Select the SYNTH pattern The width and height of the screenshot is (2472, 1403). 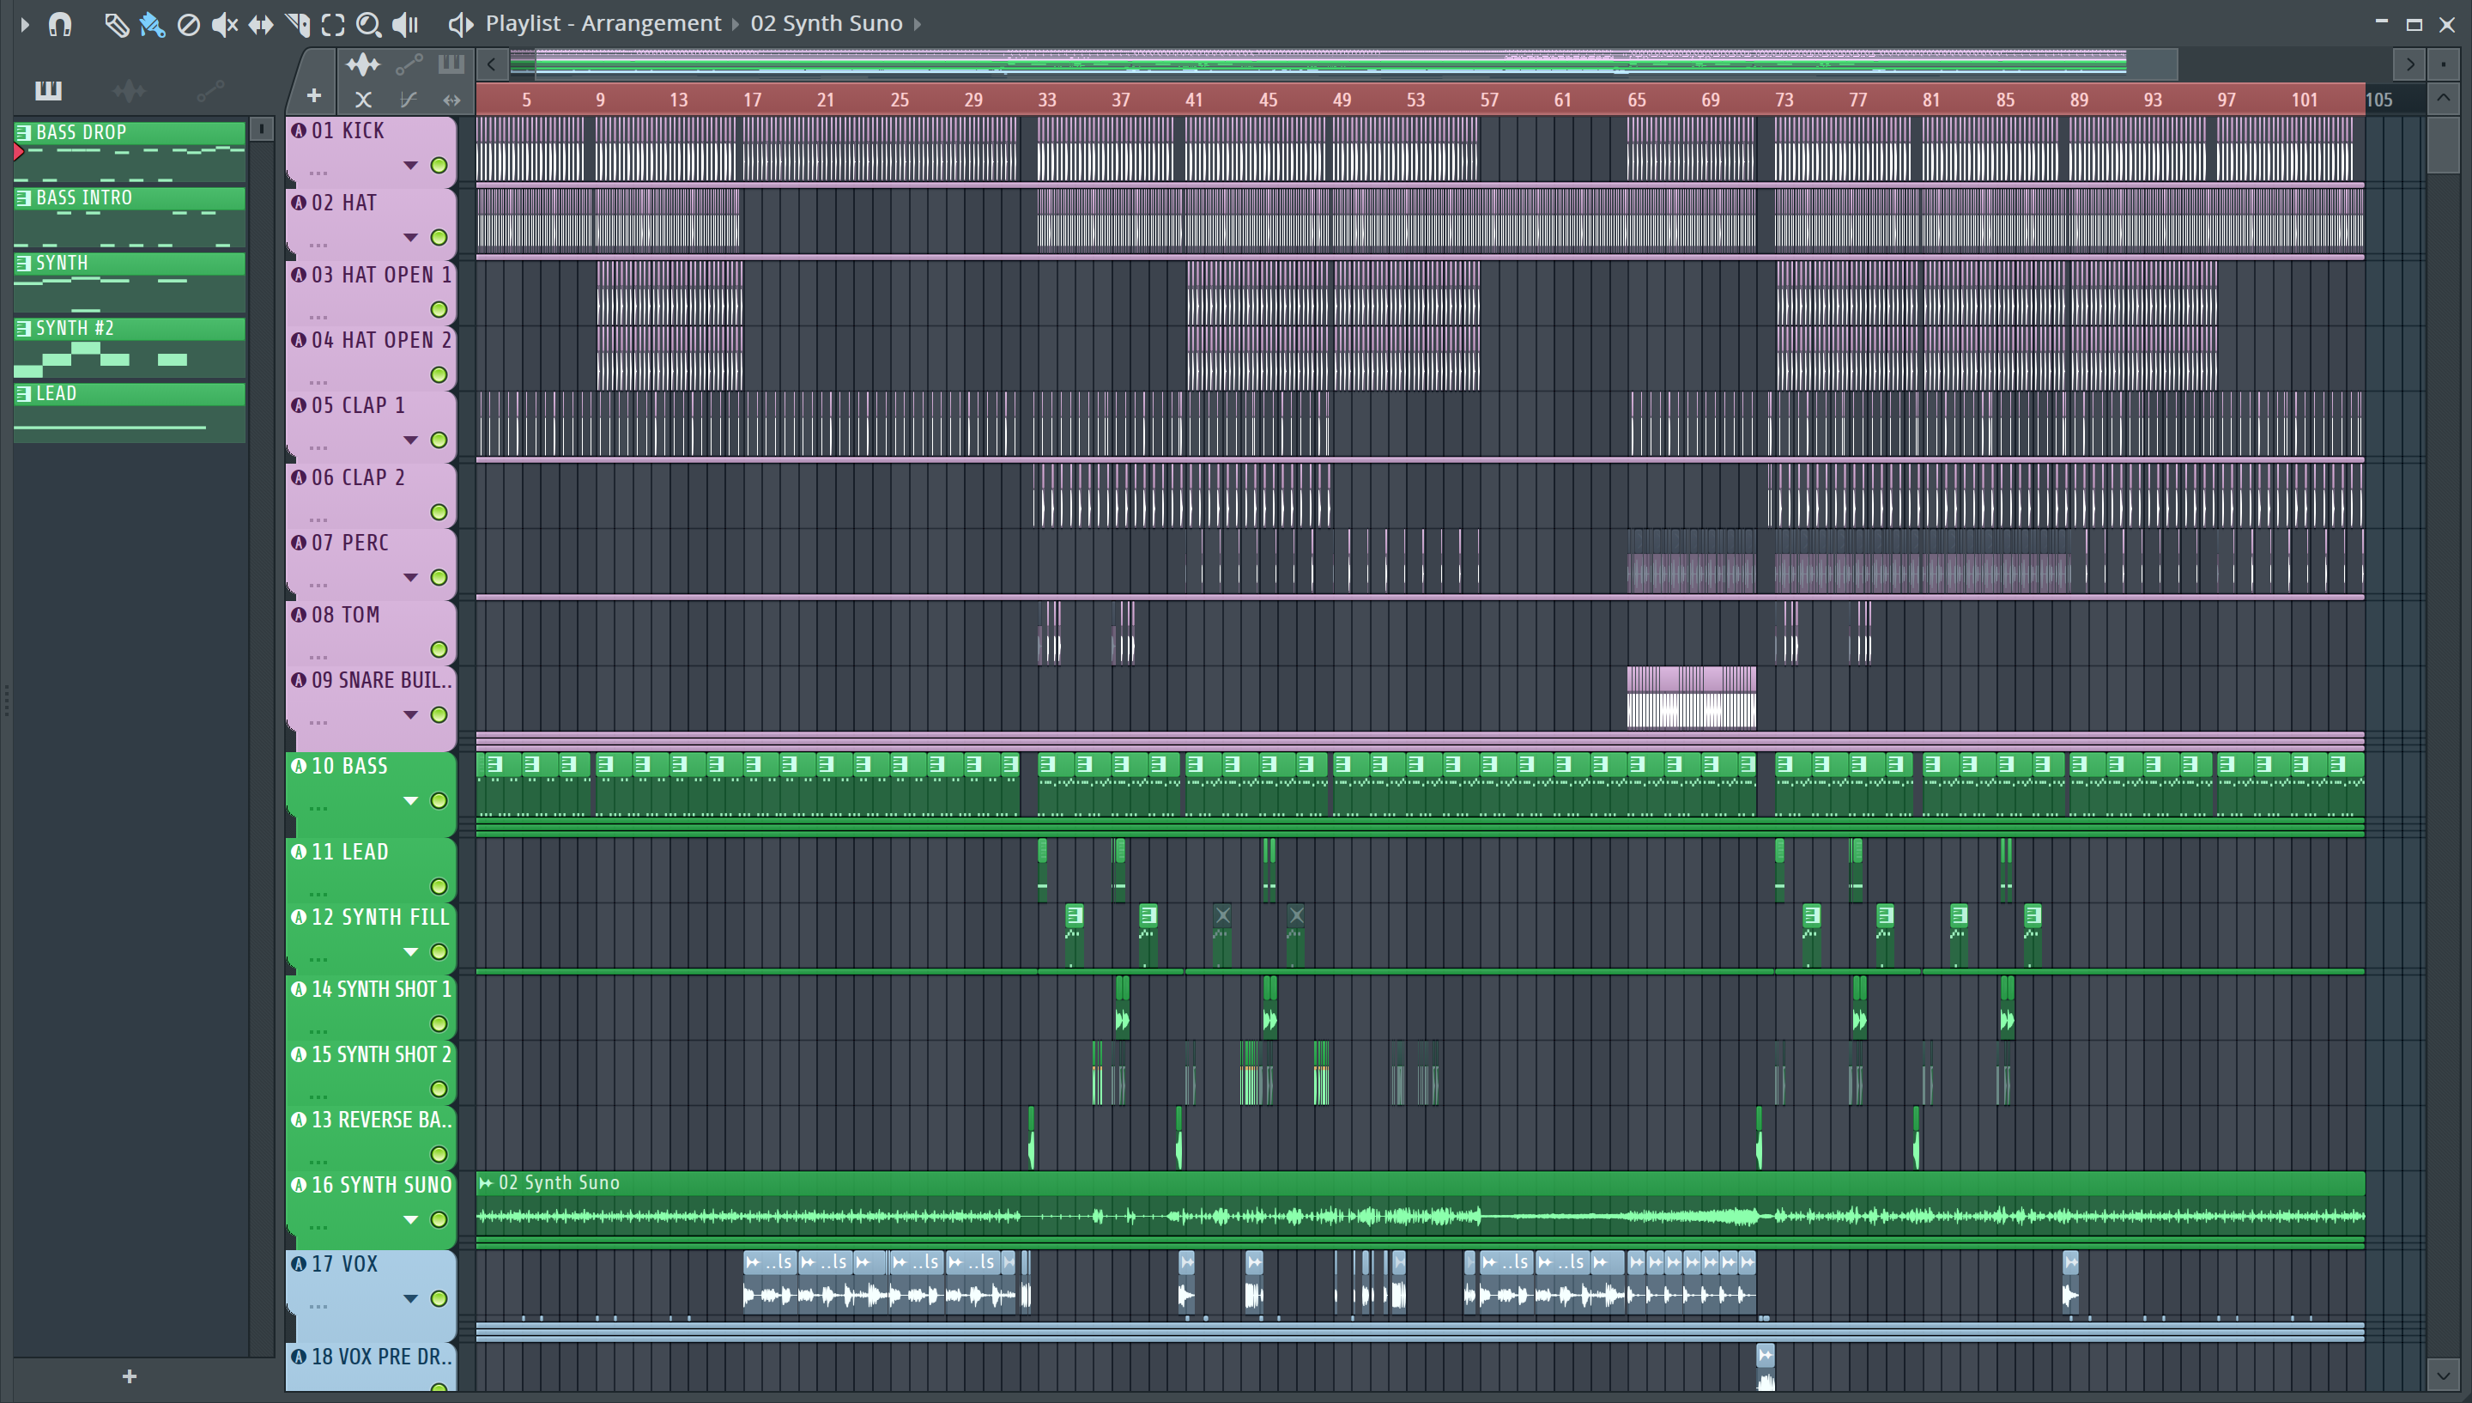[130, 282]
